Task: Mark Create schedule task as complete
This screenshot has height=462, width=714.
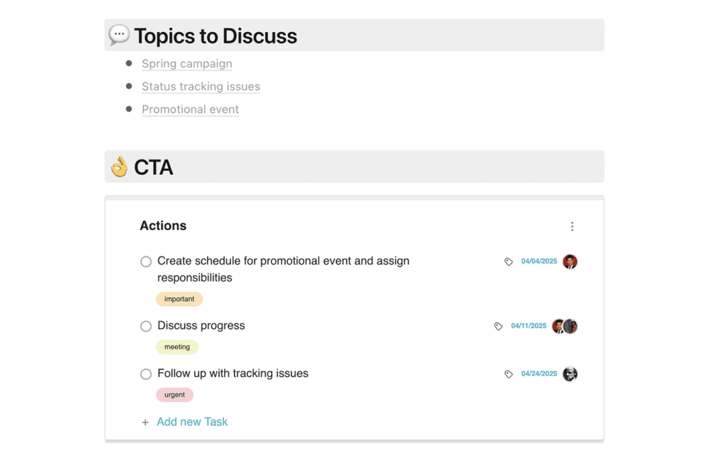Action: (146, 262)
